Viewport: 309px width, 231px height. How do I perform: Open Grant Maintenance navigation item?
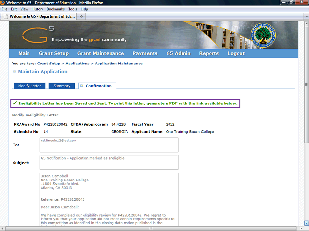[100, 53]
